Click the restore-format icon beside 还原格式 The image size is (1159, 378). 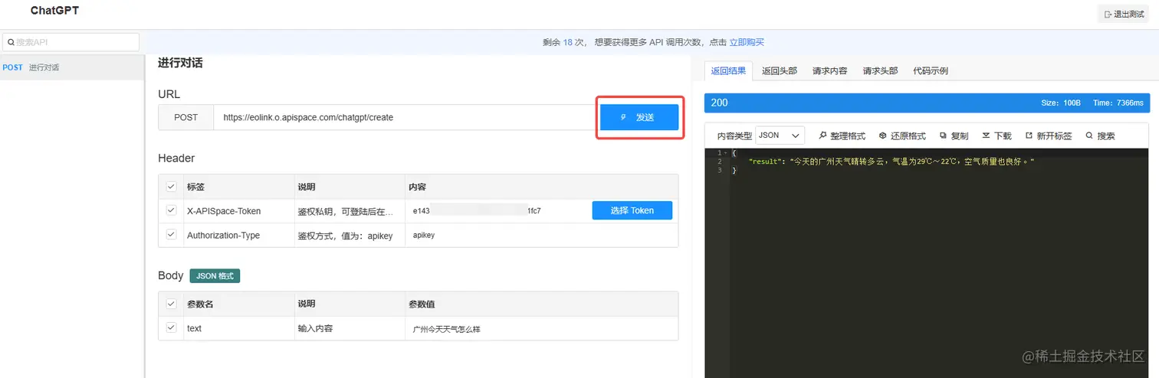tap(882, 135)
